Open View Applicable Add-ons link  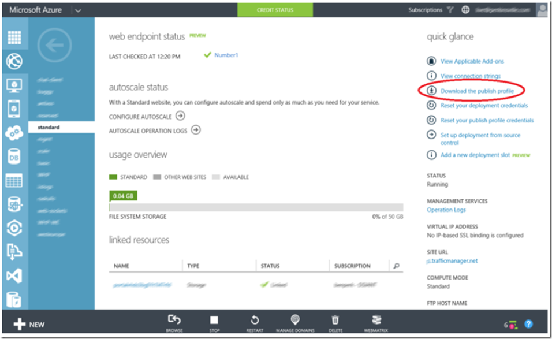coord(472,61)
